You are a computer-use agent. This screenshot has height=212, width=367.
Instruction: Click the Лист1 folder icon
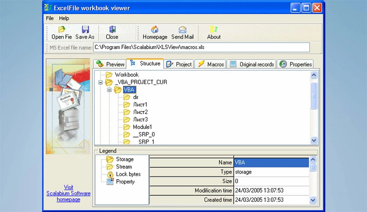pyautogui.click(x=127, y=105)
